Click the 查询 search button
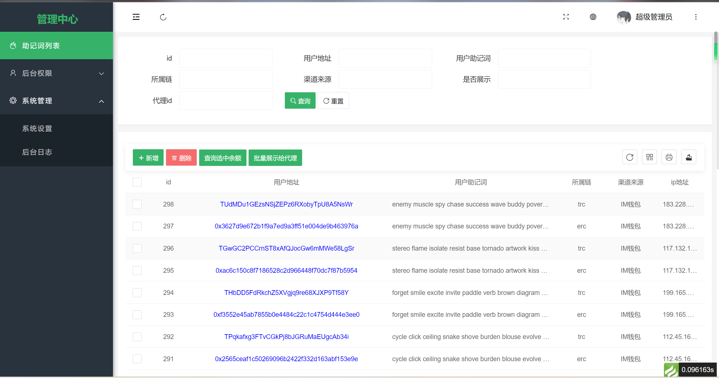The width and height of the screenshot is (719, 378). tap(300, 101)
